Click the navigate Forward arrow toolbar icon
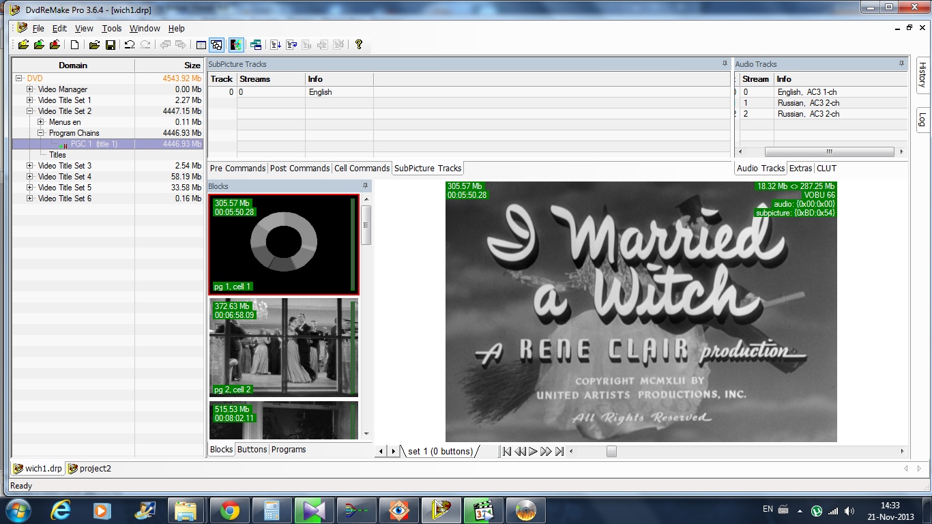Screen dimensions: 932x524 [x=181, y=45]
